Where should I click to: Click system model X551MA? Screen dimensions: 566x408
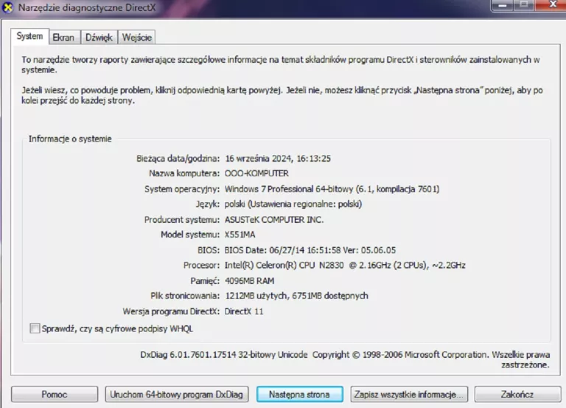point(240,235)
